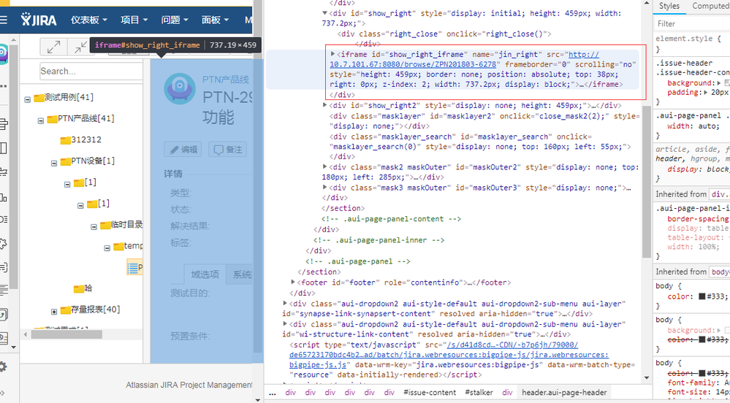Click the 编辑 edit button
Screen dimensions: 730x403
tap(183, 150)
